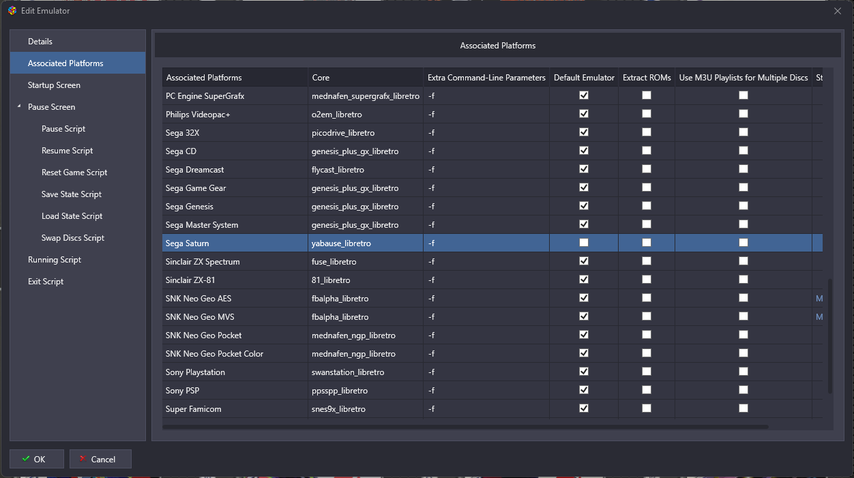Click the vertical scrollbar thumb

click(x=830, y=335)
